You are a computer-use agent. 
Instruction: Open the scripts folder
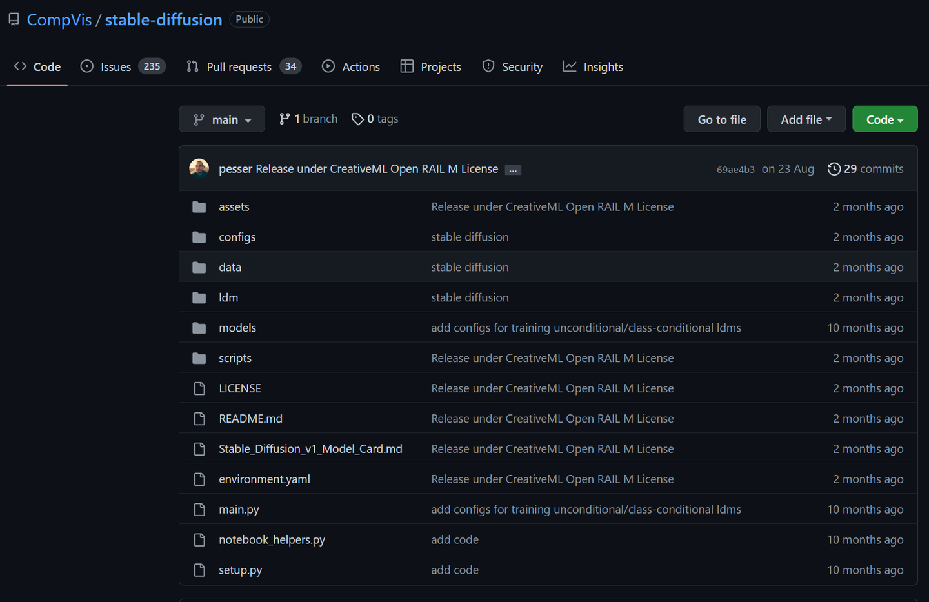tap(235, 358)
